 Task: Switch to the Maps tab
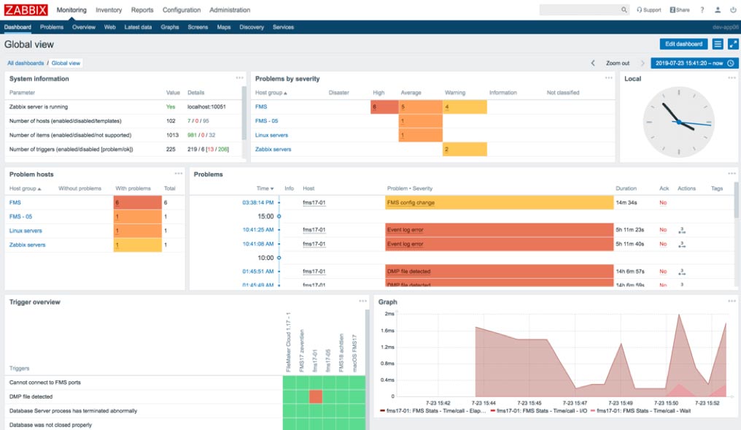pos(223,27)
